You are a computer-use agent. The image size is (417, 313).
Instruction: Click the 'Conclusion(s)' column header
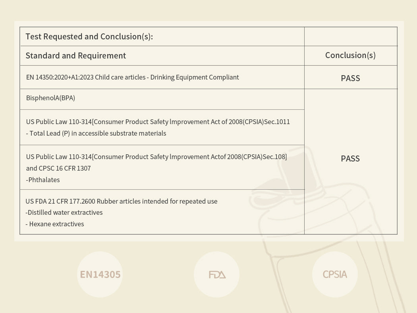pyautogui.click(x=350, y=55)
